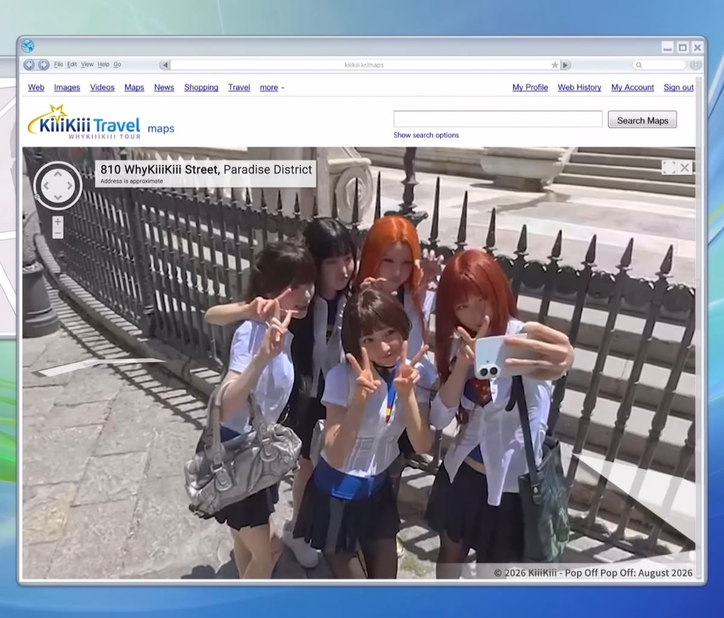Open Web History

(579, 87)
